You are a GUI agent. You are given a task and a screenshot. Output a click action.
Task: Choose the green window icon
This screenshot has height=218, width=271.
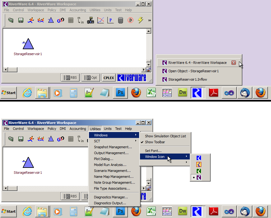click(x=199, y=171)
